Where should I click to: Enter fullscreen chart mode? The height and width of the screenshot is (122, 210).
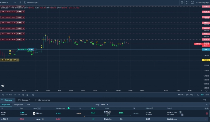coord(187,2)
